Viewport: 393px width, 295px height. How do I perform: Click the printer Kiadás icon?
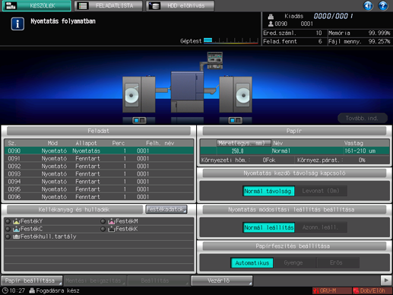(271, 17)
